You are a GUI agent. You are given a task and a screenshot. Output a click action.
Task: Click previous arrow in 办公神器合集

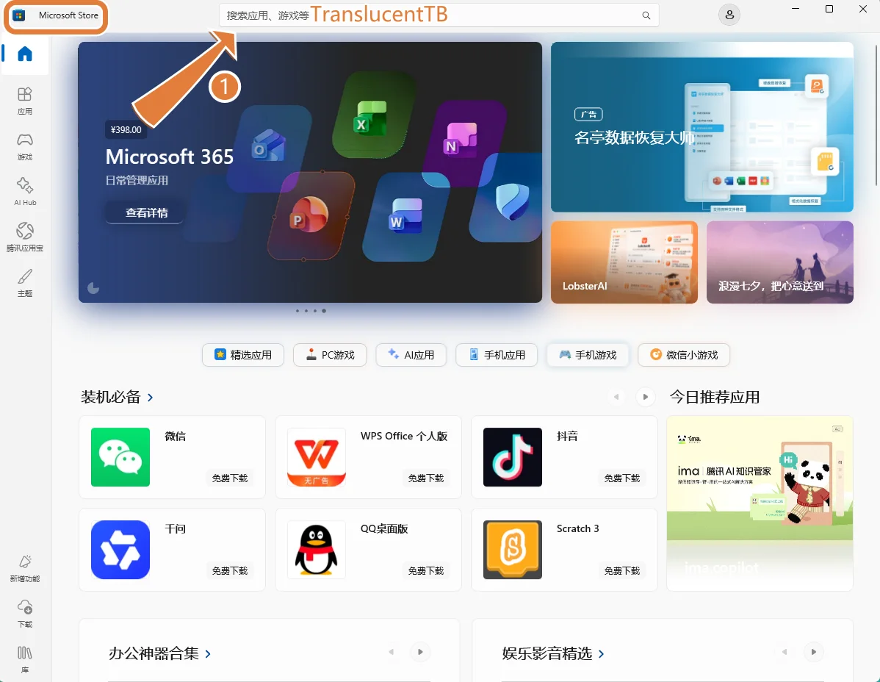tap(392, 652)
